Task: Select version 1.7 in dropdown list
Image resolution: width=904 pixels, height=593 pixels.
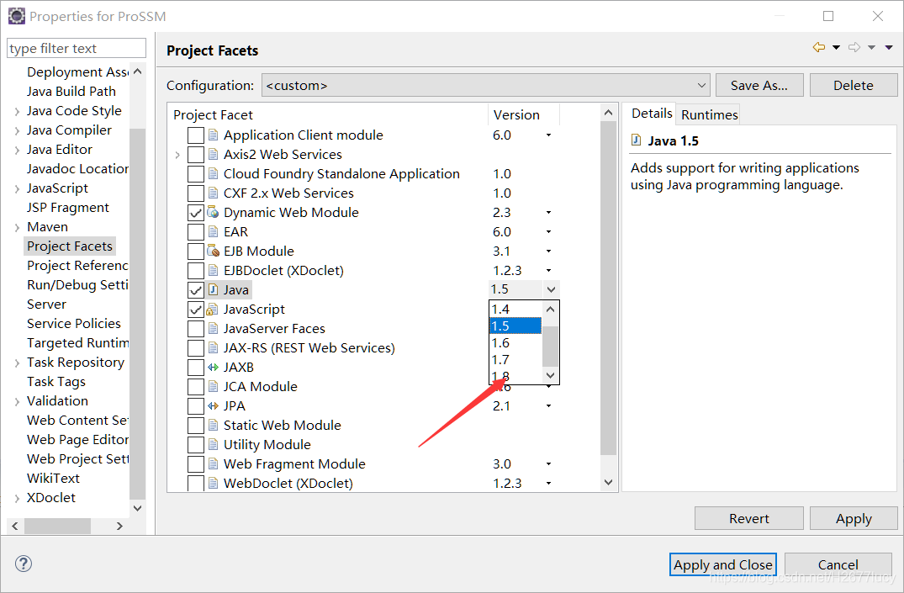Action: pos(515,359)
